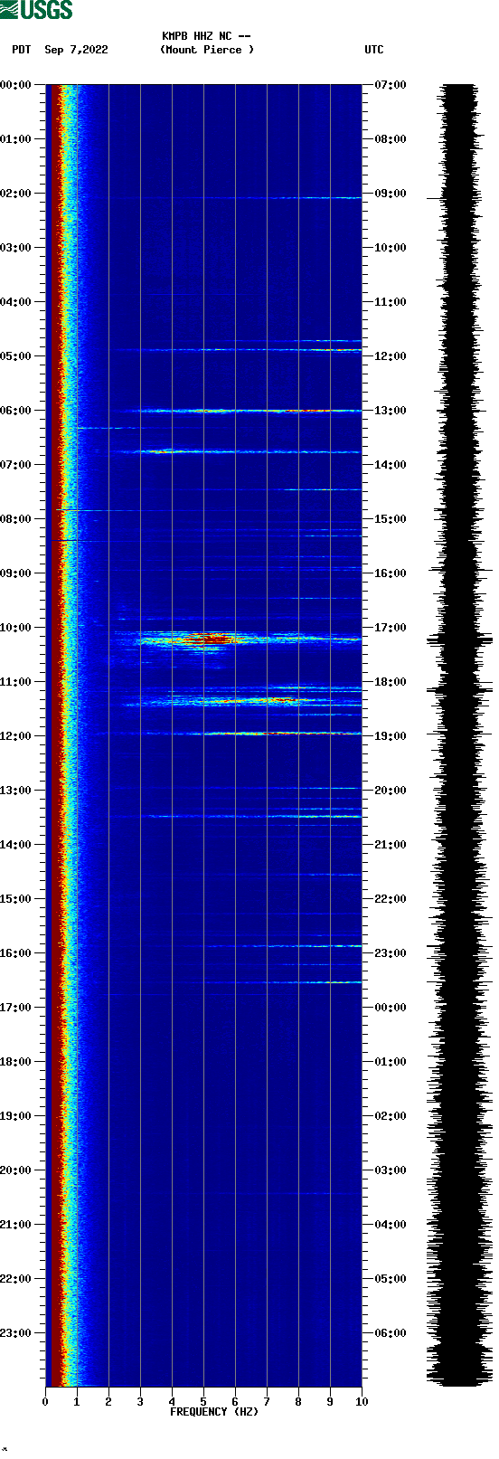Click UTC time label '11:00'
499x1459 pixels.
coord(391,302)
